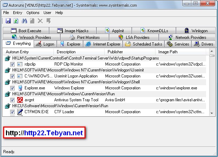The width and height of the screenshot is (218, 157).
Task: Switch to the Logon tab
Action: click(x=45, y=44)
